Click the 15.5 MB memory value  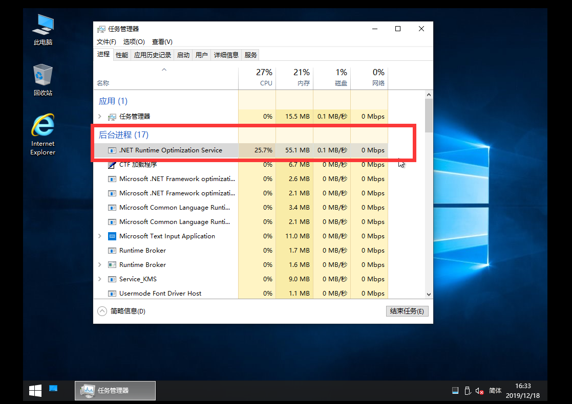pyautogui.click(x=298, y=117)
